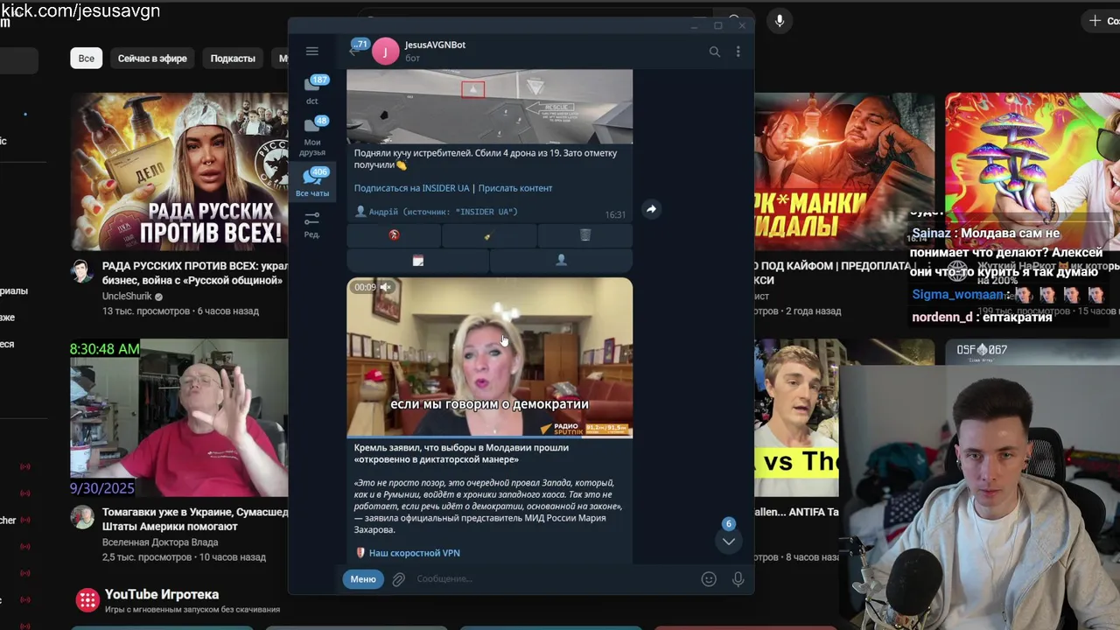Click the red prohibited bot button
1120x630 pixels.
tap(394, 235)
